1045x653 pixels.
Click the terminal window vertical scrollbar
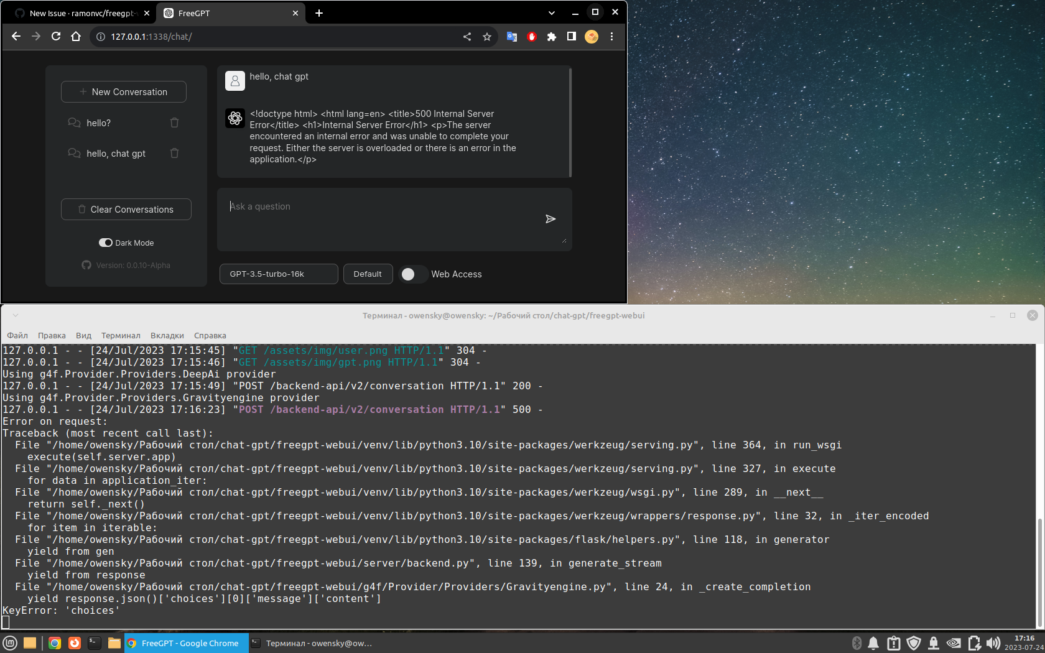click(1040, 572)
